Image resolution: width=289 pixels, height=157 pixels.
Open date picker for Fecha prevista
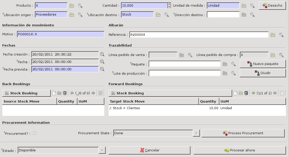click(x=102, y=69)
